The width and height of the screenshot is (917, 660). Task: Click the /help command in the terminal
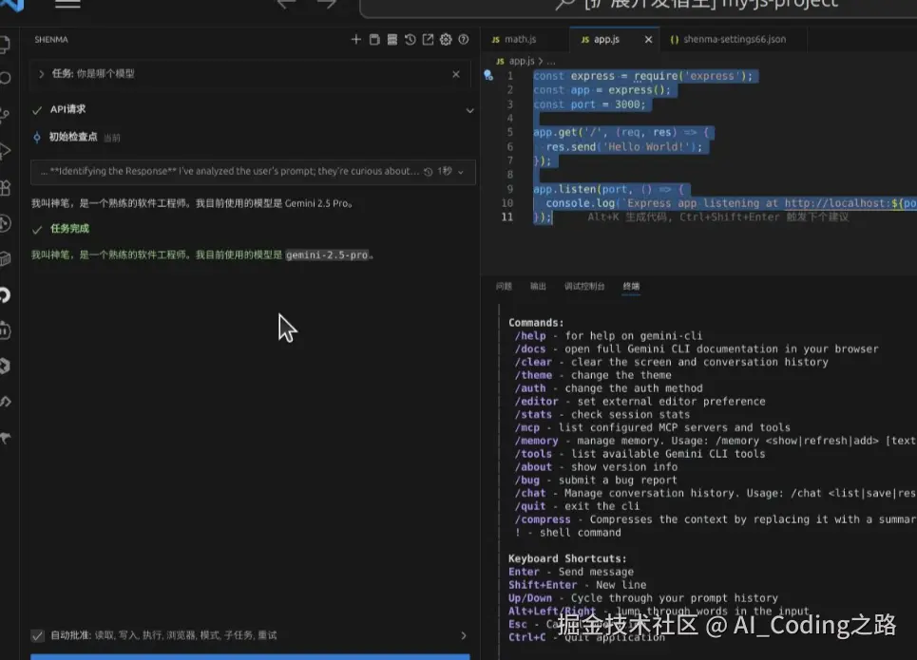point(530,335)
